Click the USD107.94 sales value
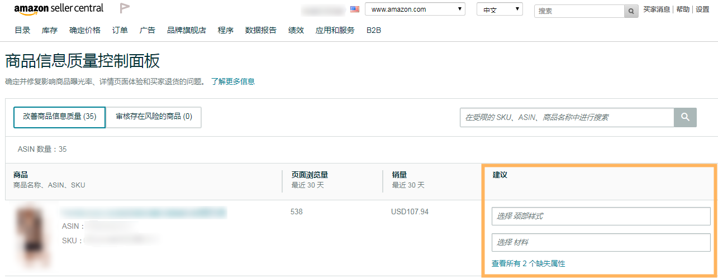This screenshot has width=718, height=279. (410, 212)
